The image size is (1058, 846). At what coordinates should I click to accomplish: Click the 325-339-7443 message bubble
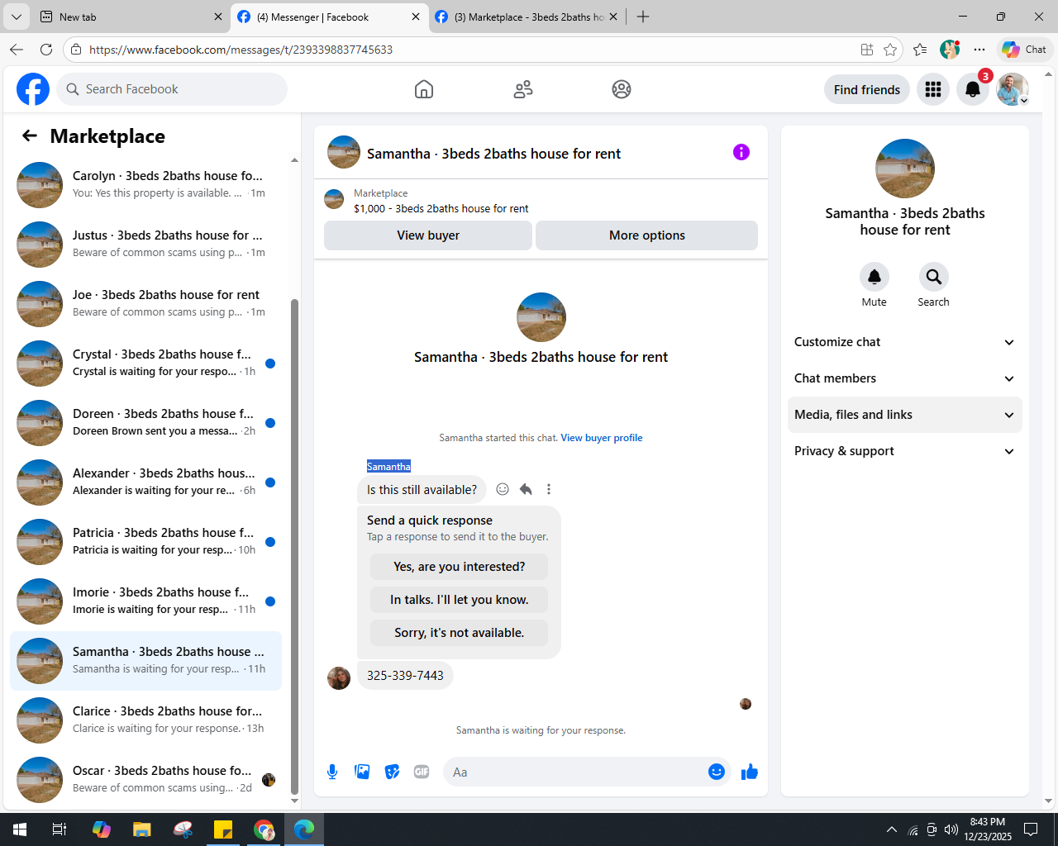tap(405, 676)
